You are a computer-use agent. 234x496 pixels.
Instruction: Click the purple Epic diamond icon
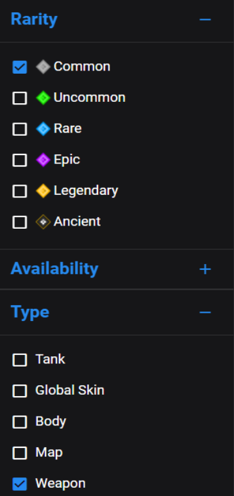click(x=43, y=160)
